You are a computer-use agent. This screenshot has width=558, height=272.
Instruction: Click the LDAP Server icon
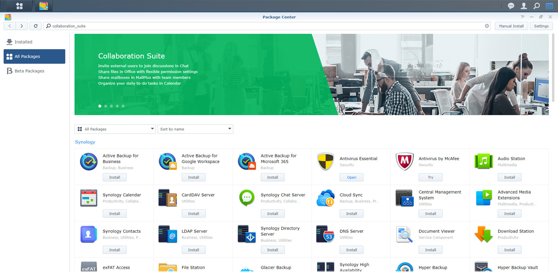168,234
